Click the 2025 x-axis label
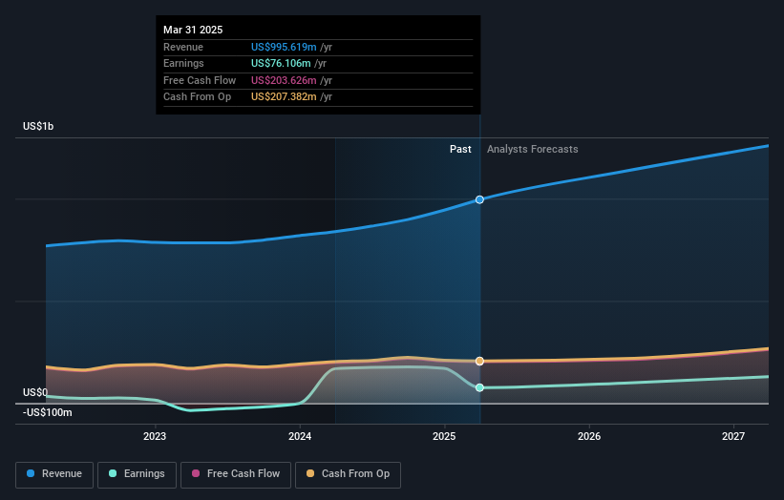Viewport: 784px width, 500px height. click(444, 437)
